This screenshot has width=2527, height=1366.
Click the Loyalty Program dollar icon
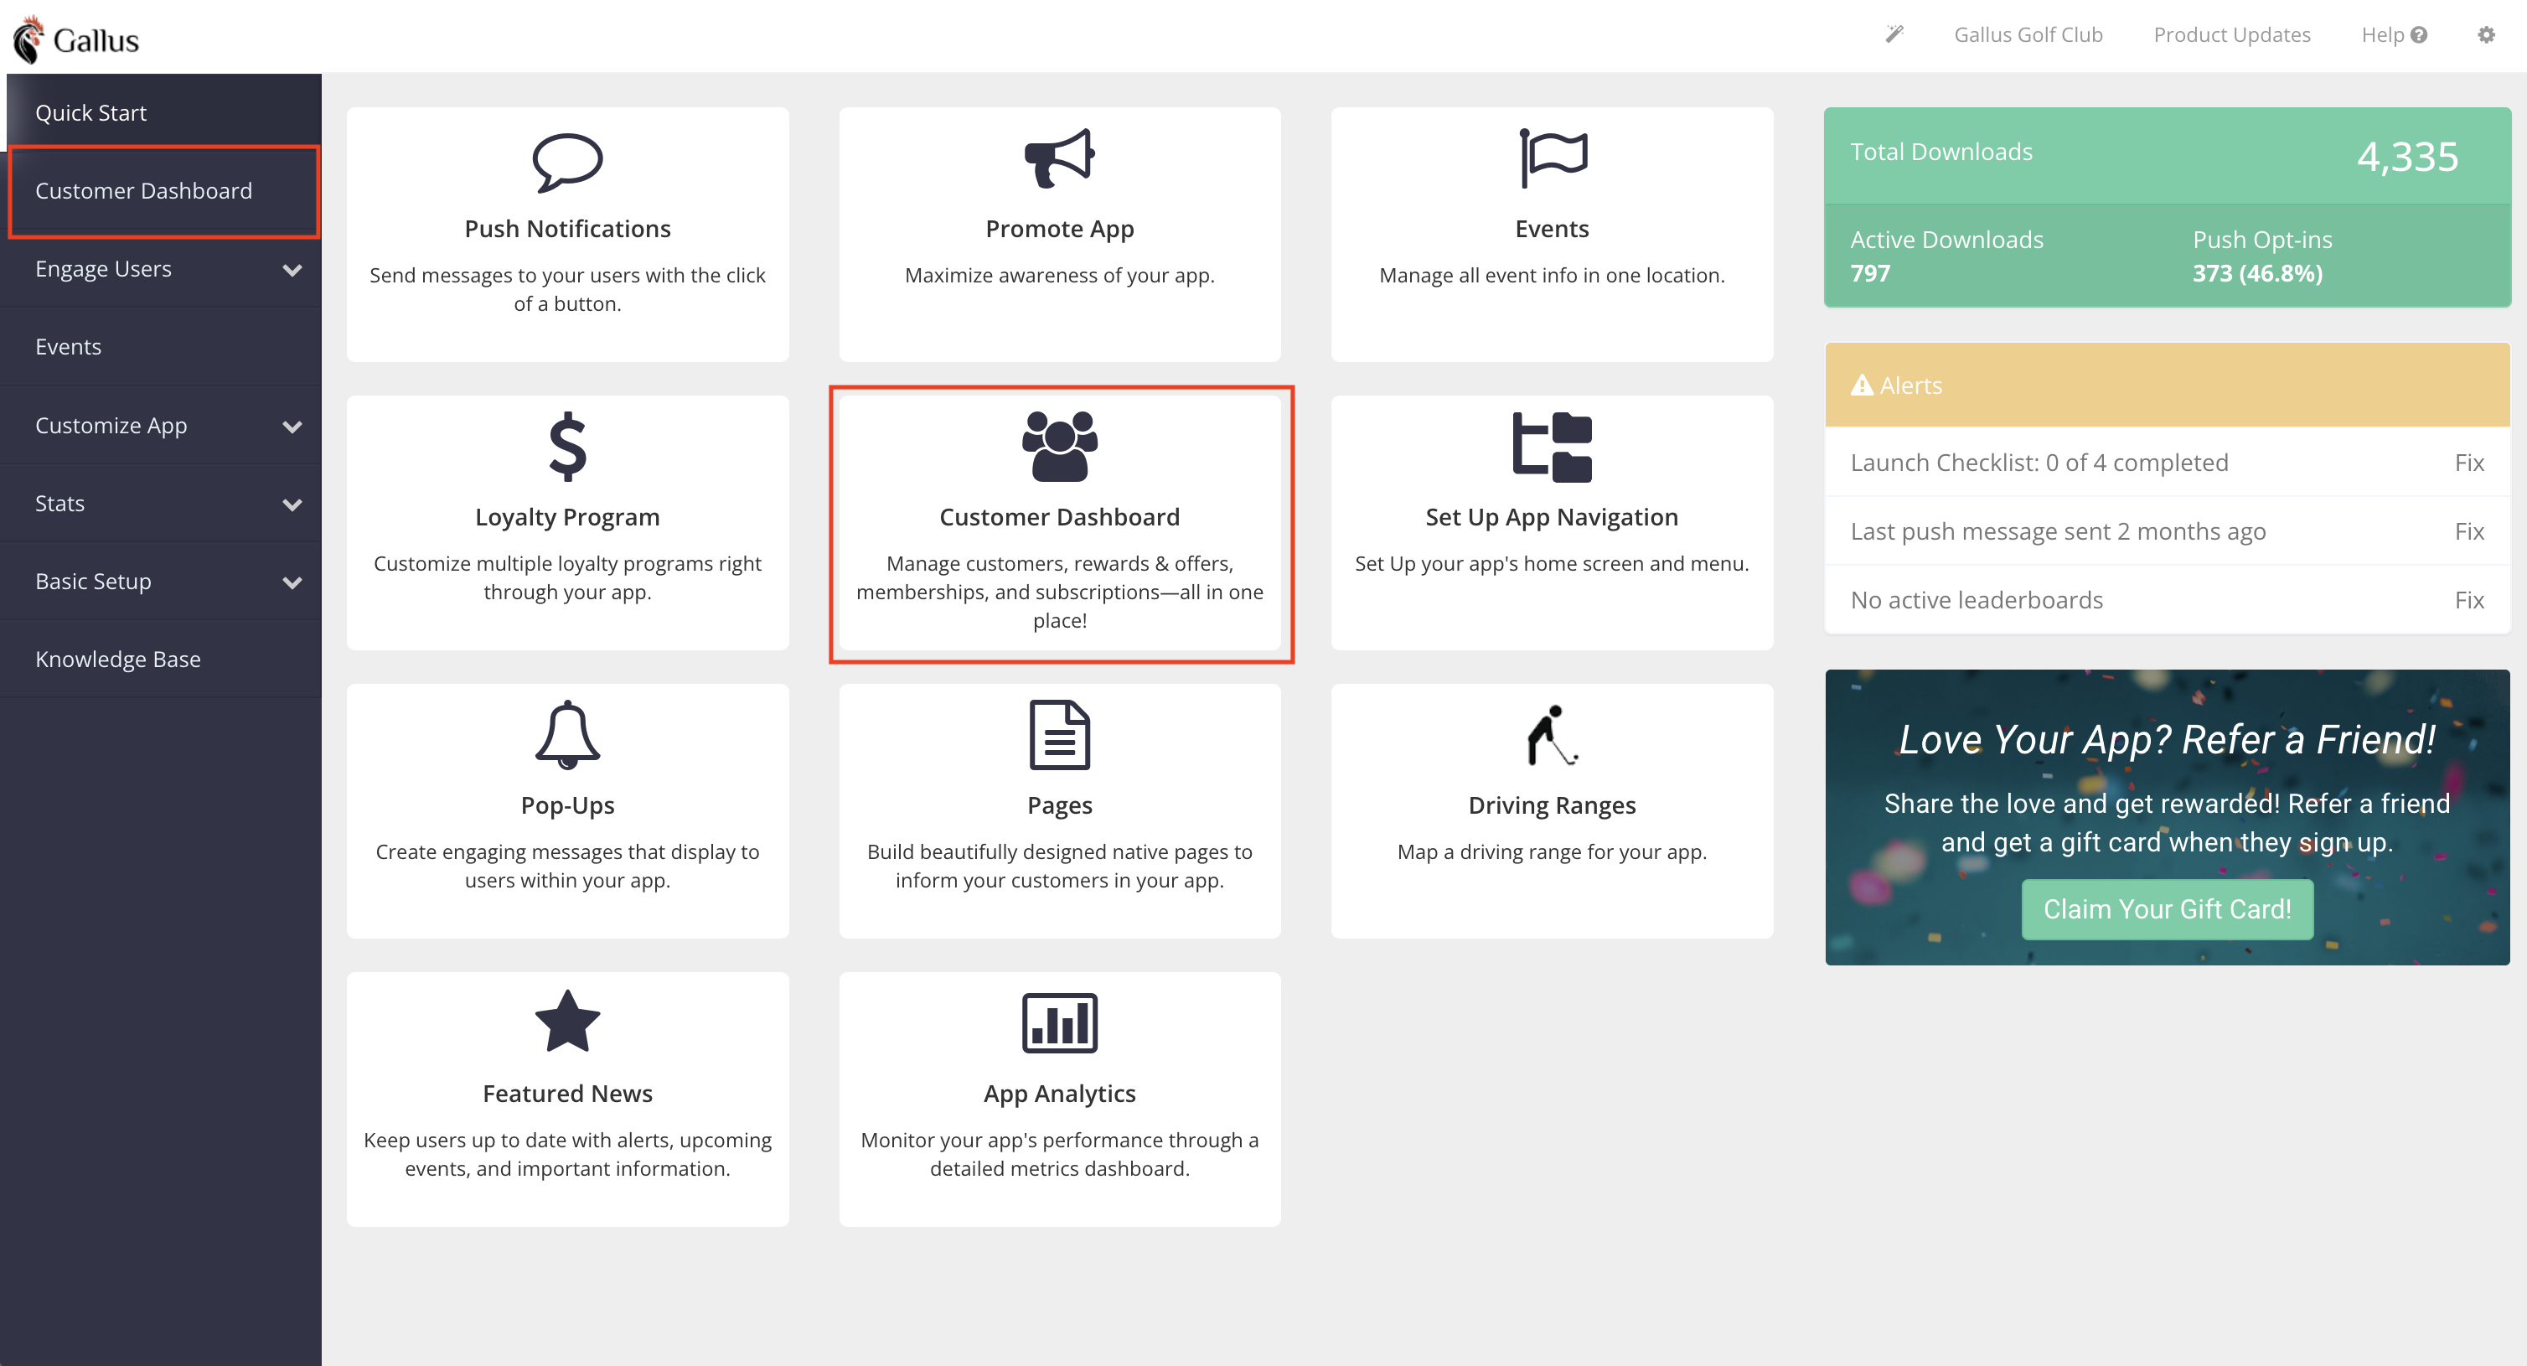coord(567,447)
